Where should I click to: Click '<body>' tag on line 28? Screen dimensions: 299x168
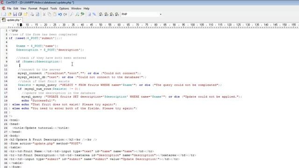(x=14, y=136)
